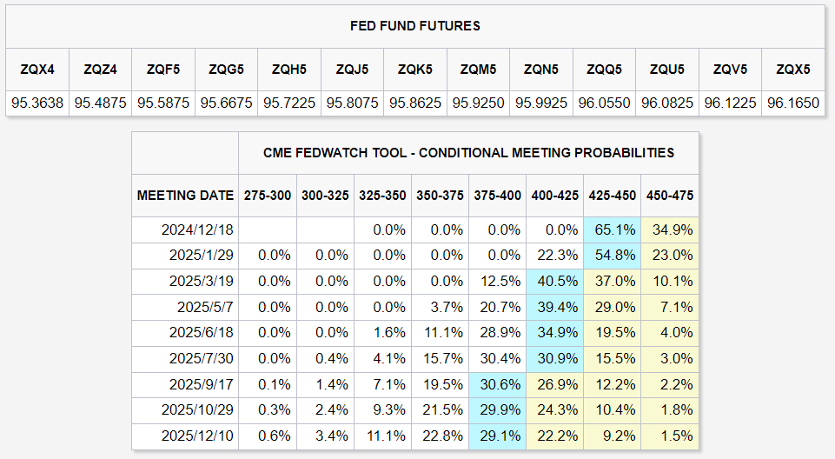Image resolution: width=835 pixels, height=459 pixels.
Task: Select the 425-450 rate range header
Action: [x=613, y=196]
